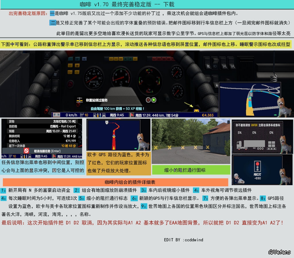Image resolution: width=294 pixels, height=258 pixels.
Task: Click the red flag destination icon
Action: [x=132, y=115]
